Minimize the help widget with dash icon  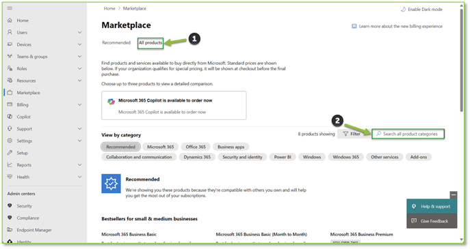tap(454, 195)
